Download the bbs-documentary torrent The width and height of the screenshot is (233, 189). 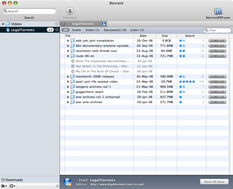coord(218,46)
